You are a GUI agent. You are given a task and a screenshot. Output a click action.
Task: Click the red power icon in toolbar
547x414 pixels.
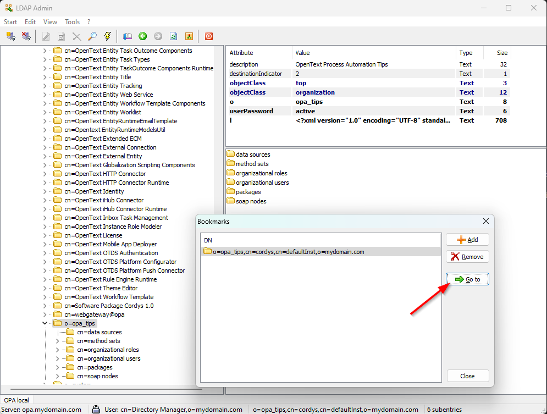209,36
